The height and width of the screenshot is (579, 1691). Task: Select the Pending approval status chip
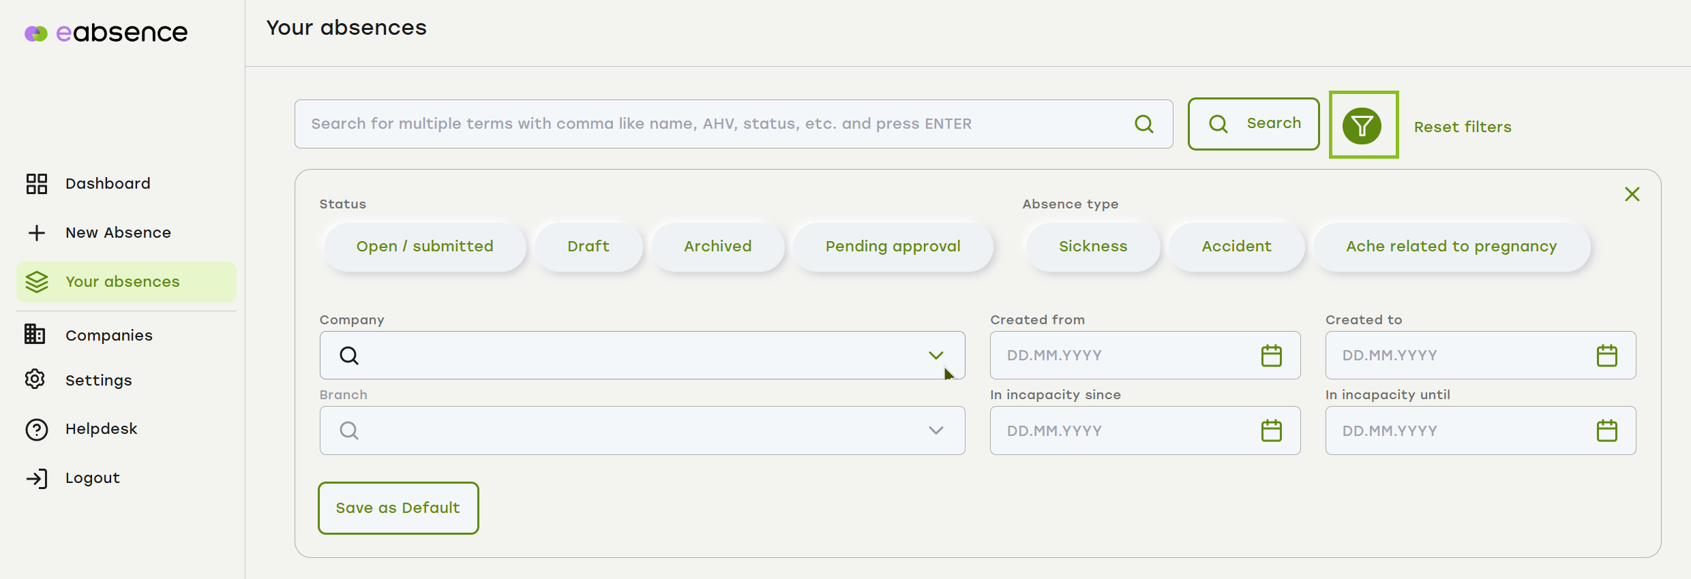click(x=893, y=247)
